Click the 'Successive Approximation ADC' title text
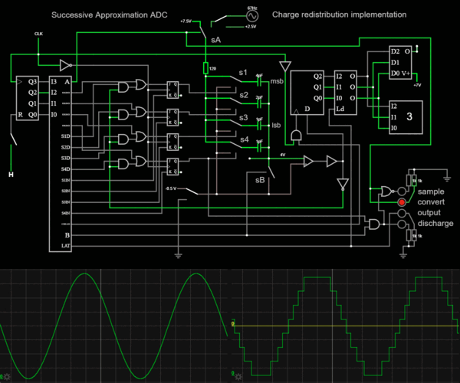This screenshot has width=460, height=383. (110, 15)
